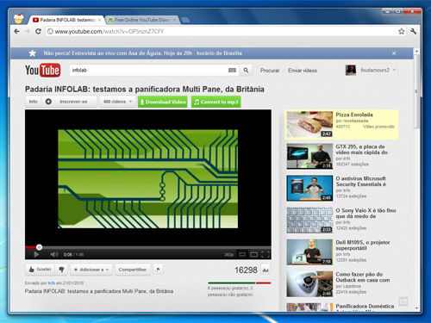Click the 16298 view count
431x323 pixels.
[x=246, y=270]
